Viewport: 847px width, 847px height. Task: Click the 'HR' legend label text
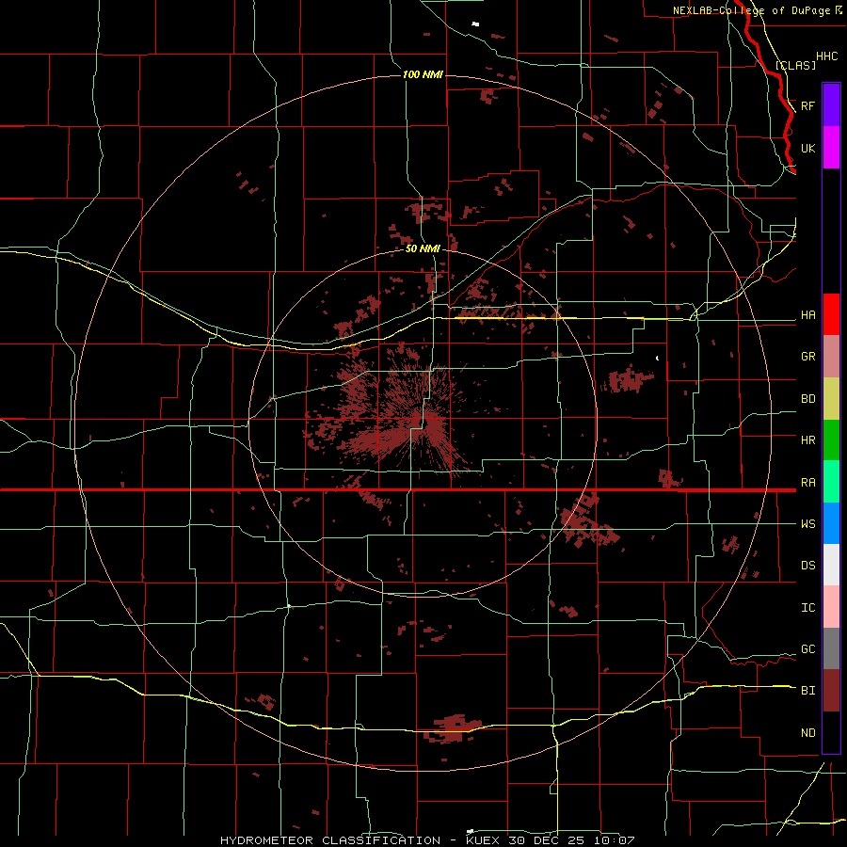[807, 440]
